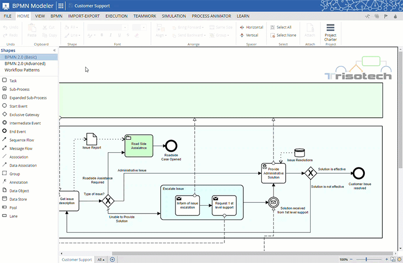Click the fit-to-page icon in status bar
Viewport: 403px width, 263px height.
[x=393, y=259]
